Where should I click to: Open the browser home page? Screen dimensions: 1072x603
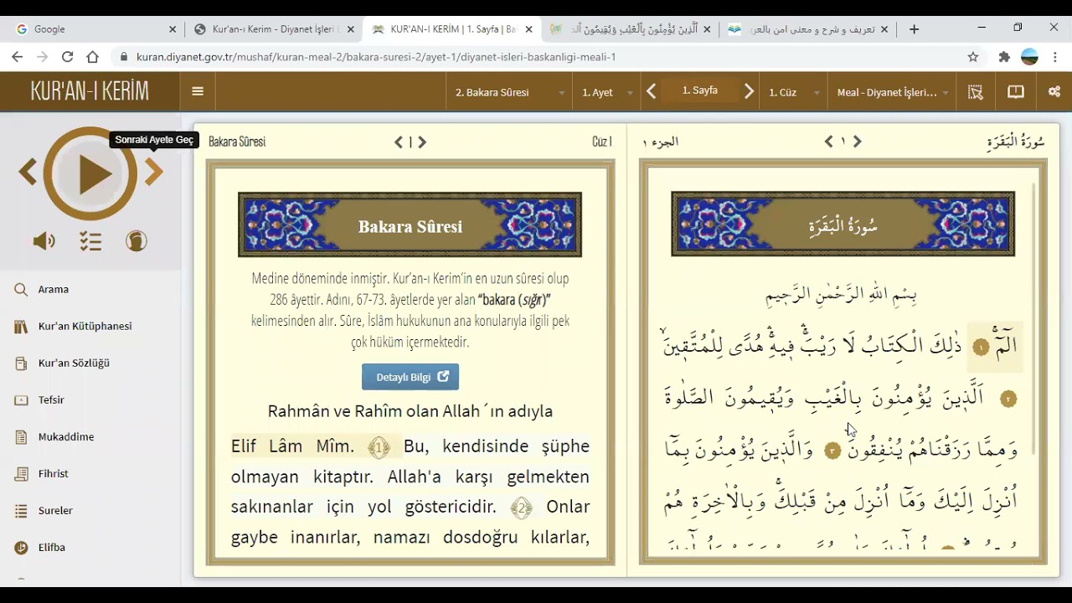(x=92, y=57)
